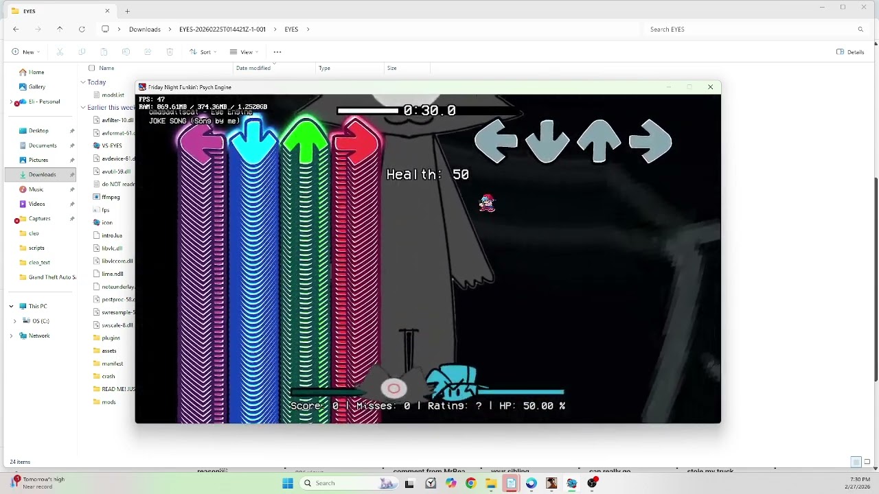This screenshot has height=494, width=879.
Task: Click the Downloads breadcrumb
Action: (x=145, y=30)
